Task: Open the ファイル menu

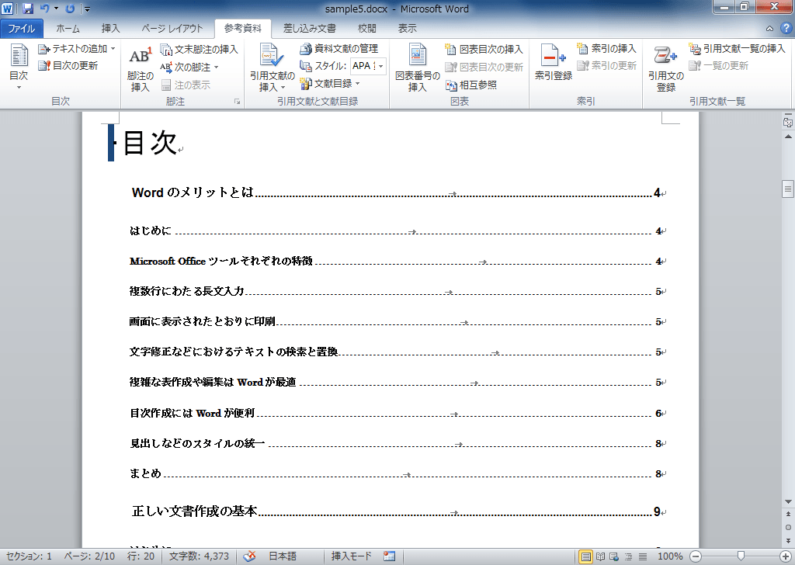Action: click(x=22, y=27)
